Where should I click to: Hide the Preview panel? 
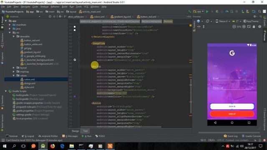(x=260, y=17)
